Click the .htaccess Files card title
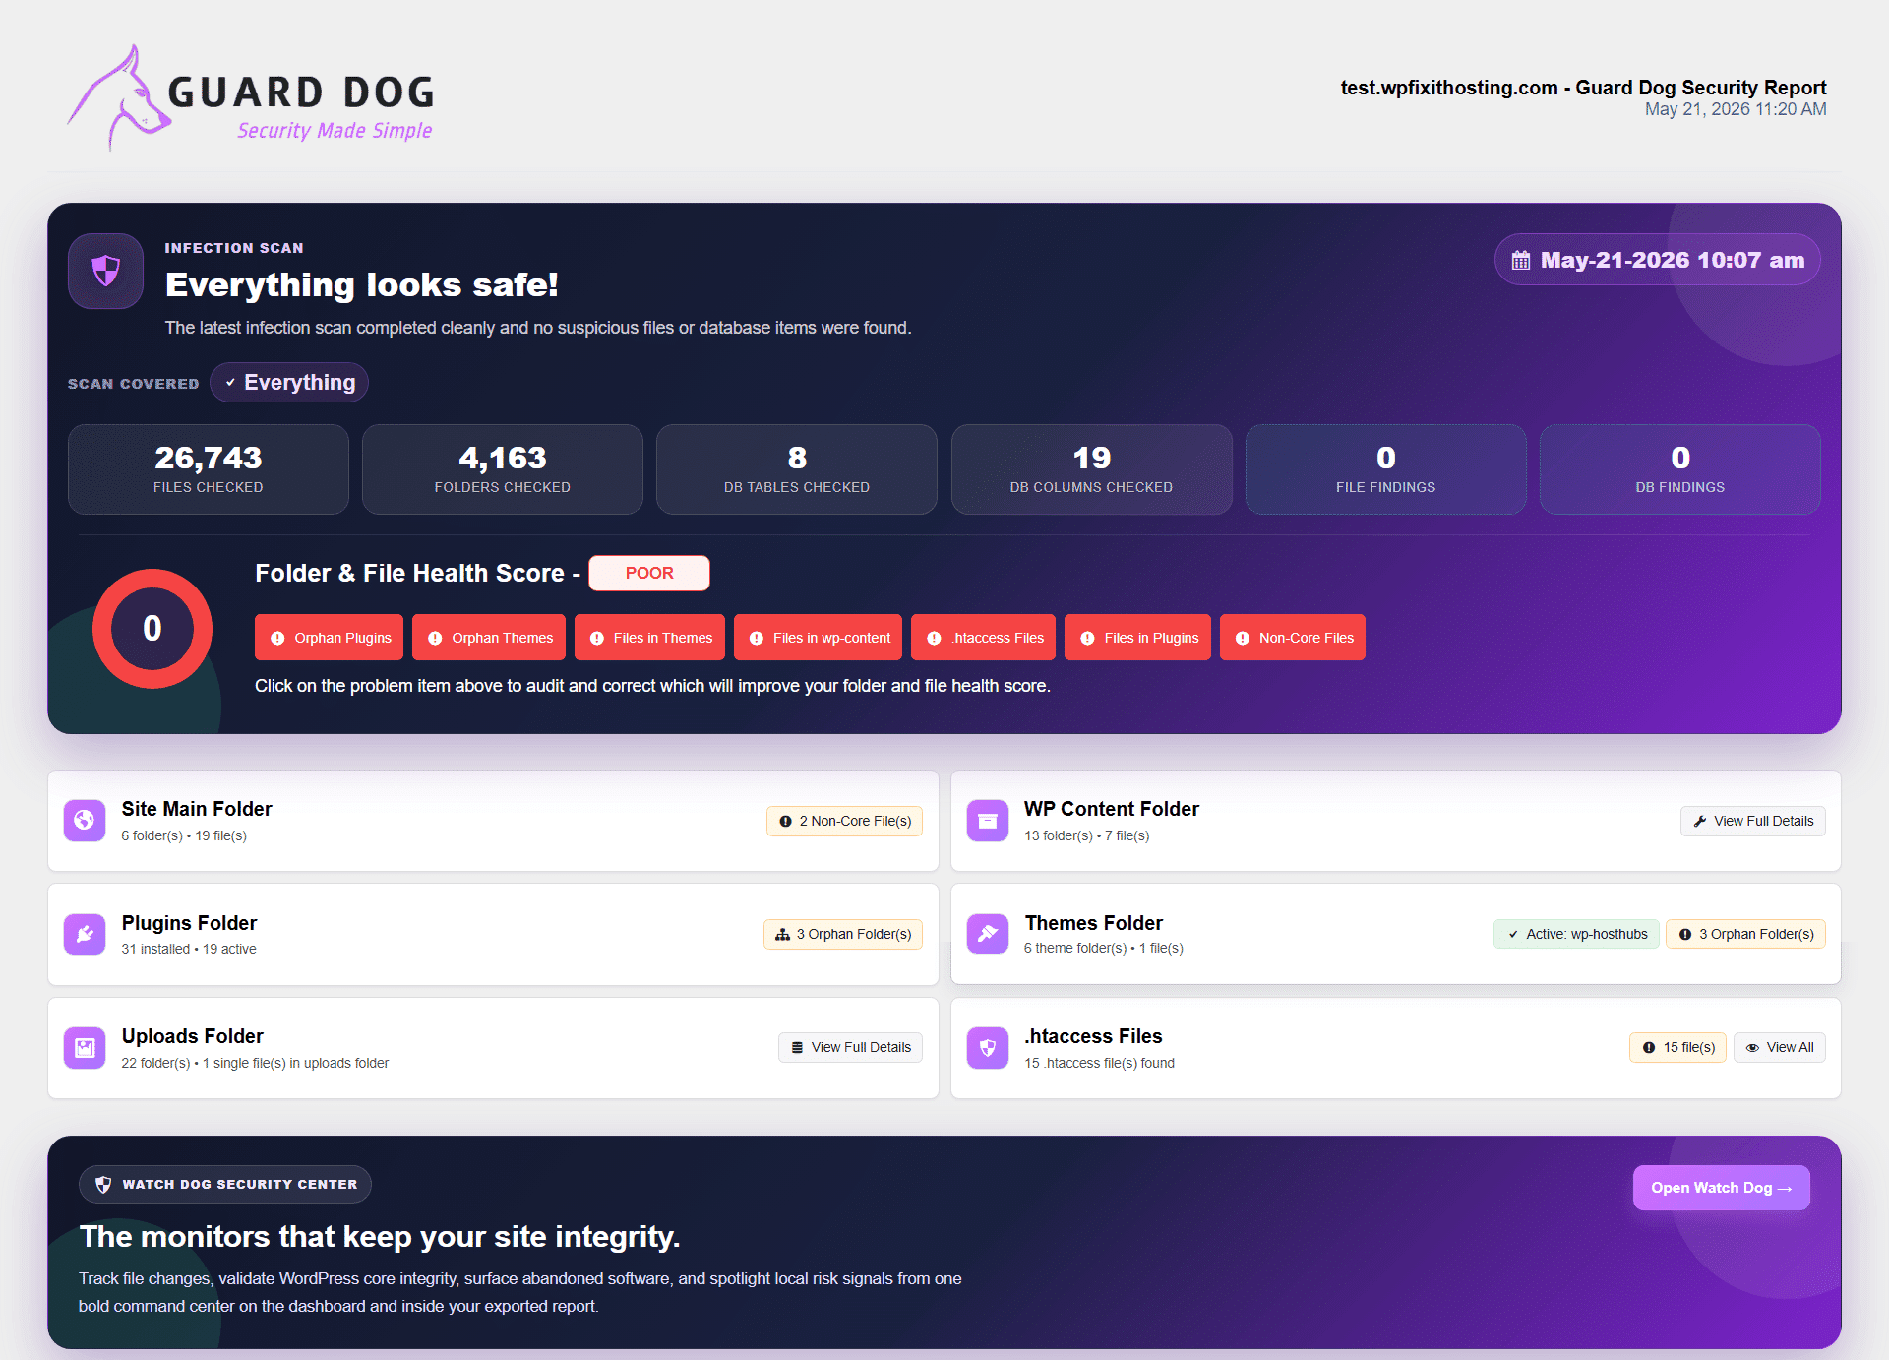This screenshot has width=1889, height=1360. [1093, 1036]
